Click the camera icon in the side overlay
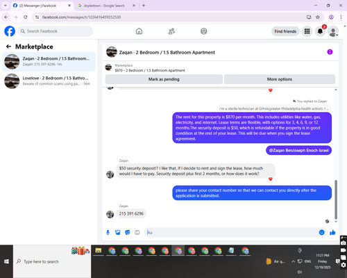Viewport: 347px width, 278px height. (344, 243)
